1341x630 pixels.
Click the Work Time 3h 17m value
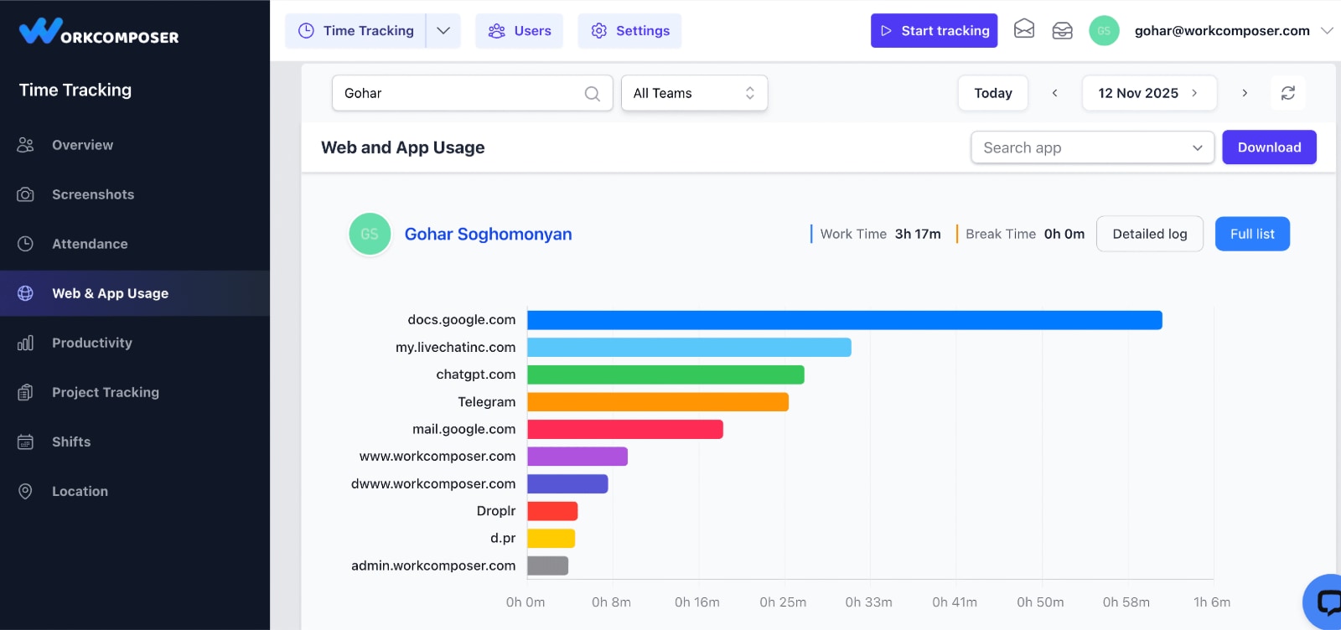tap(918, 234)
